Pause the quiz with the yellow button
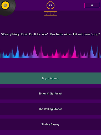The width and height of the screenshot is (101, 135). tap(5, 5)
